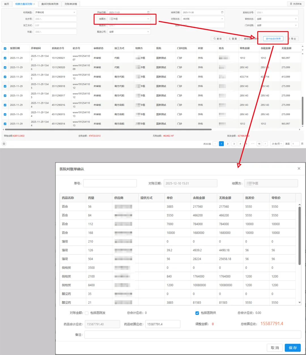Click the 查询 search button

point(218,39)
